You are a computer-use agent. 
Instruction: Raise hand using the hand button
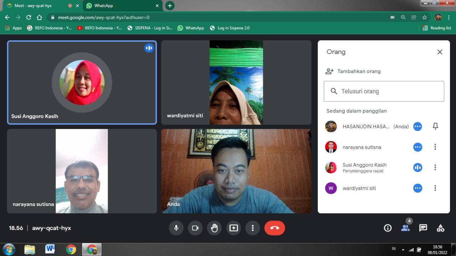coord(214,228)
